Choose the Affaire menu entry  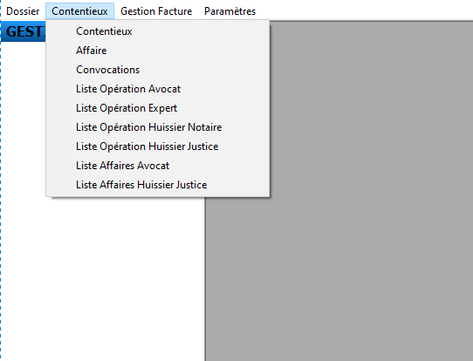click(158, 51)
